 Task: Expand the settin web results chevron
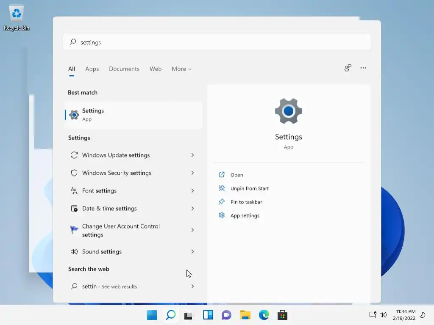point(193,286)
